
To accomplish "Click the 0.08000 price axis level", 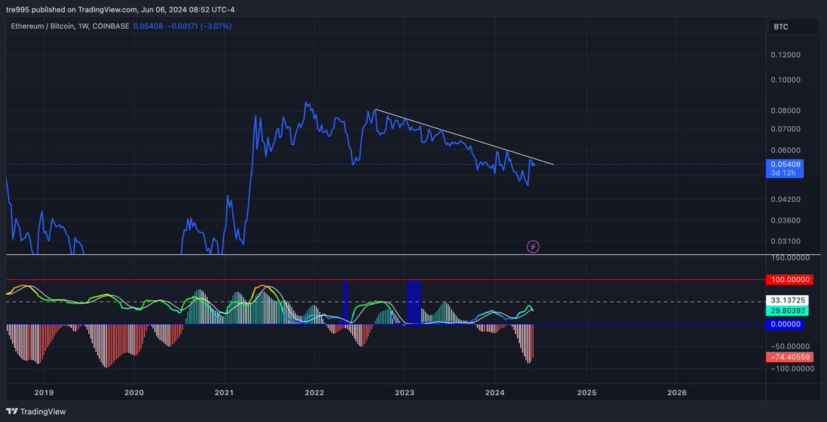I will (784, 110).
